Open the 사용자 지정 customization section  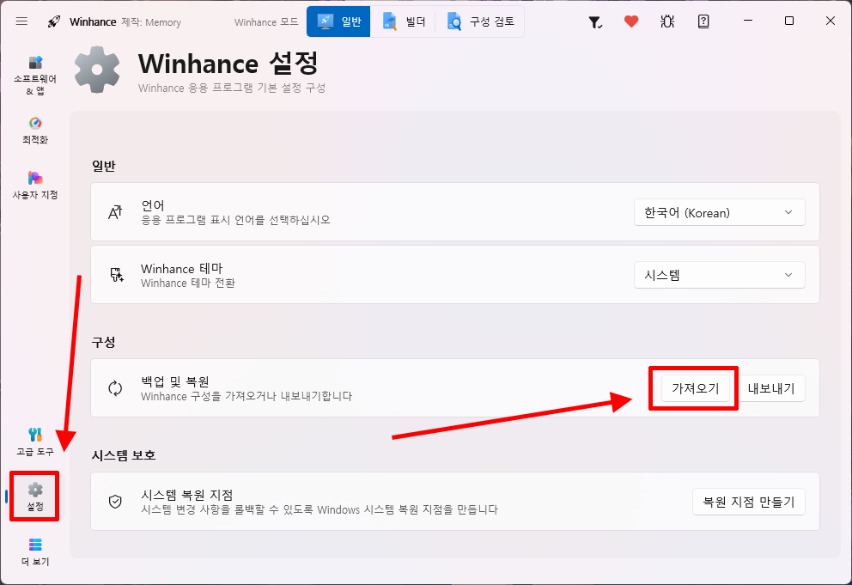[35, 186]
